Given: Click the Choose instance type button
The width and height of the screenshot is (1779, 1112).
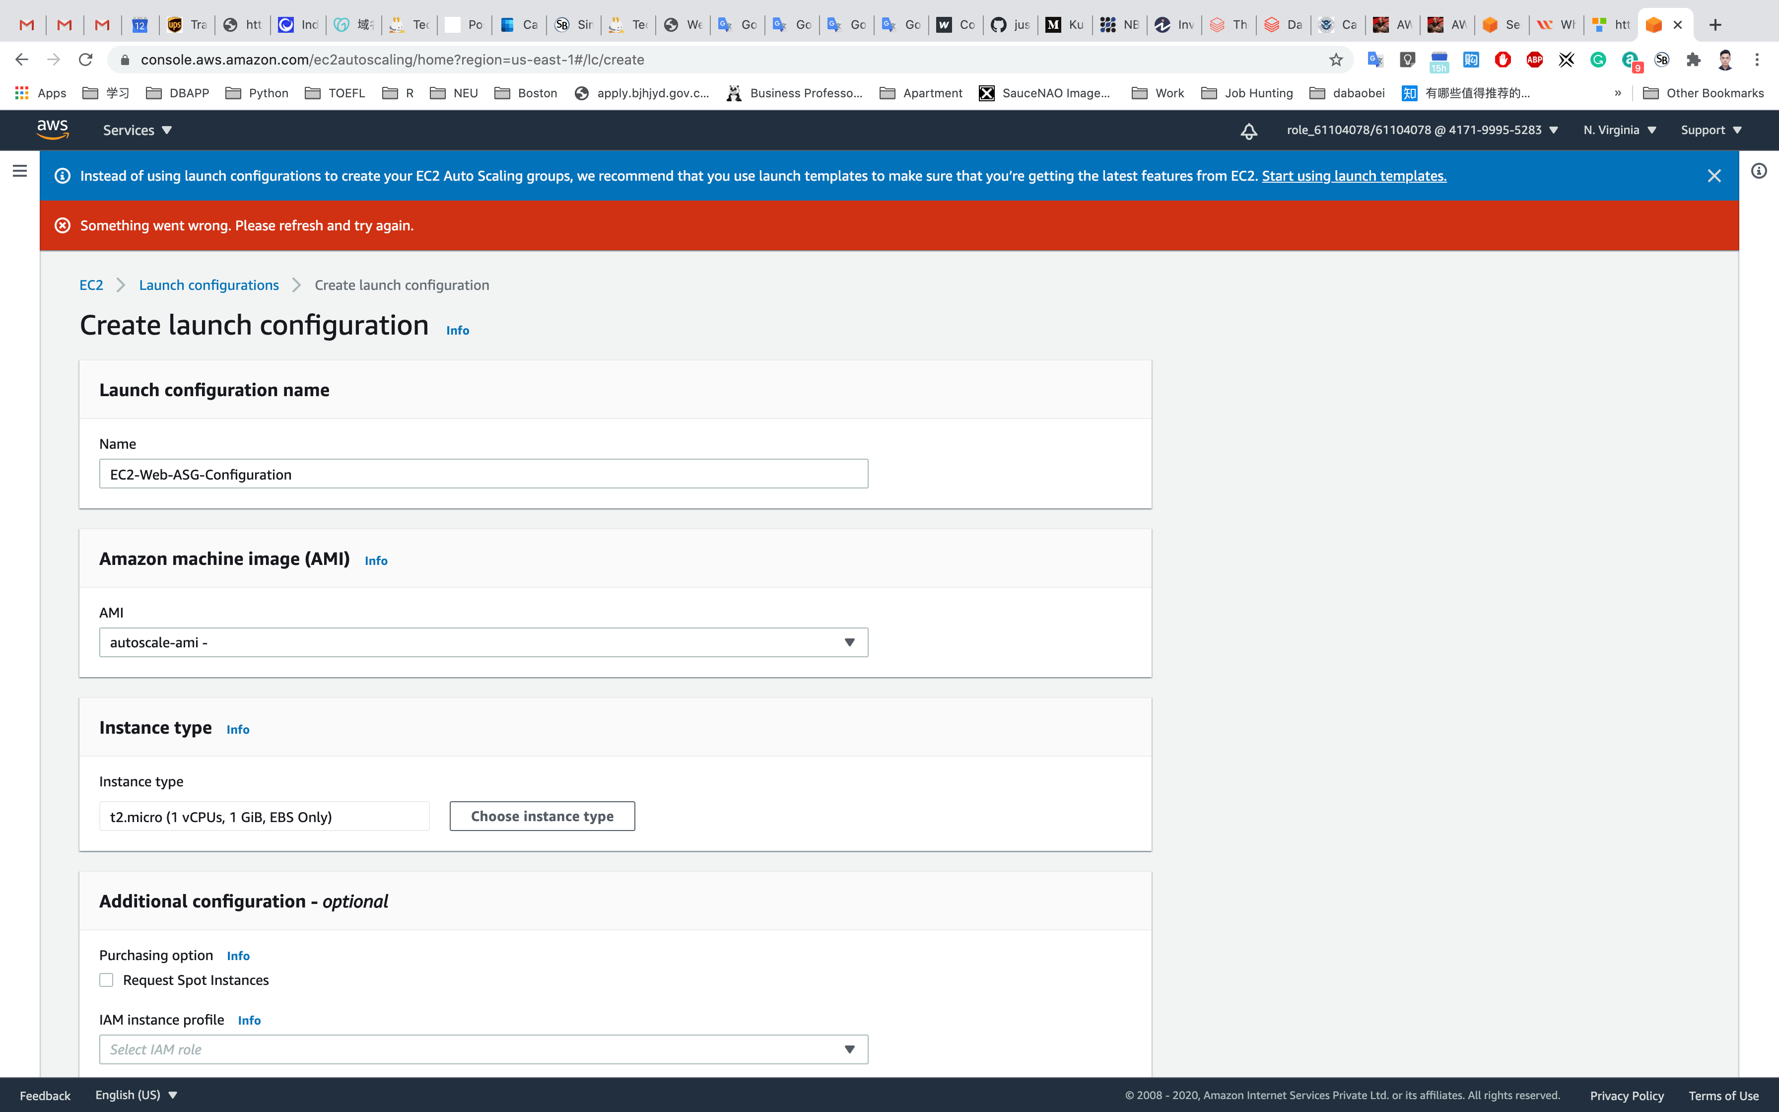Looking at the screenshot, I should tap(542, 816).
